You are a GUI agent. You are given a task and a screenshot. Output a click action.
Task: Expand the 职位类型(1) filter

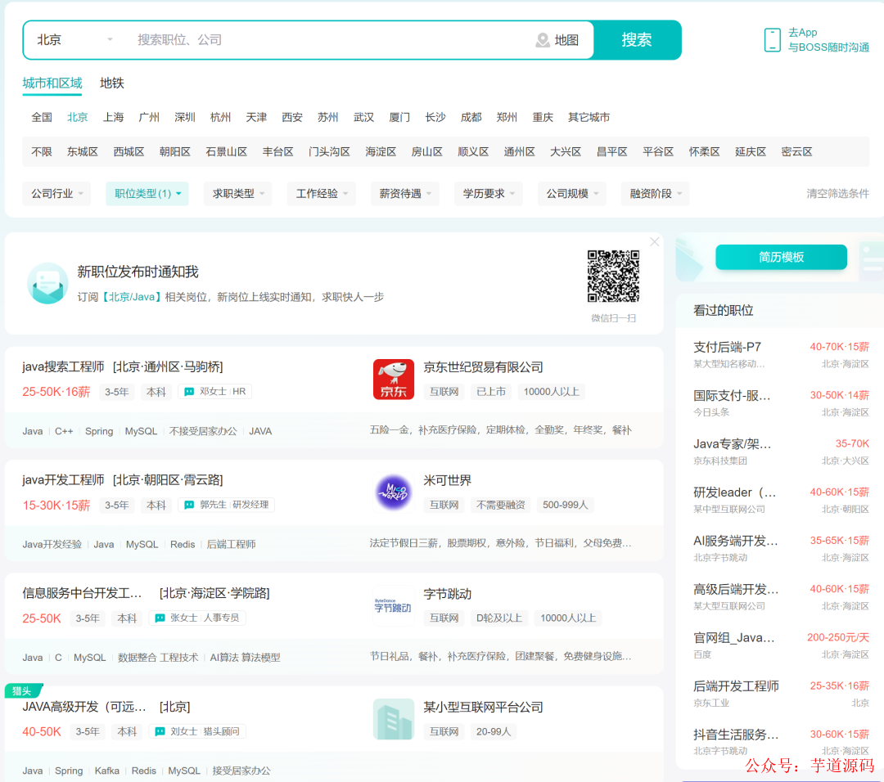coord(147,193)
